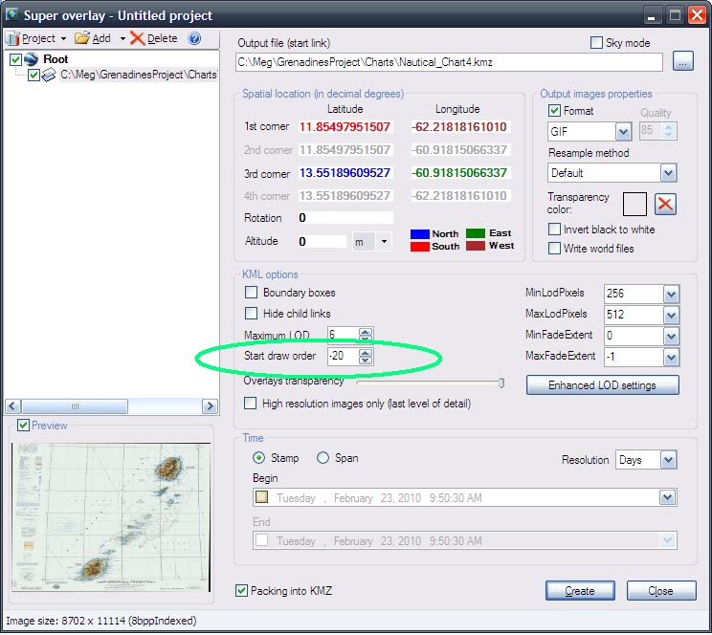
Task: Click the Delete red X toolbar button
Action: click(x=154, y=38)
